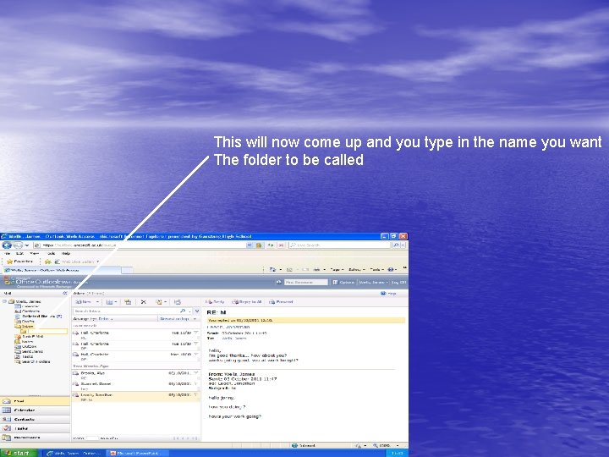Open the Wells, James mailbox dropdown in header
This screenshot has width=609, height=457.
tap(373, 282)
